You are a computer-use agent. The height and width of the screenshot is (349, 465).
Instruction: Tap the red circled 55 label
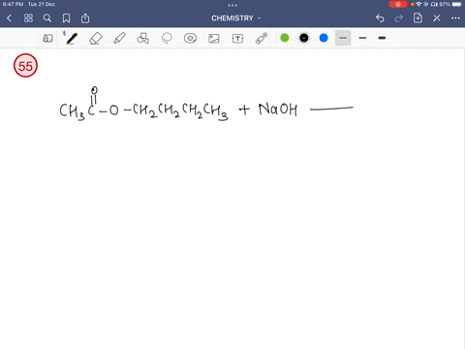pyautogui.click(x=25, y=66)
